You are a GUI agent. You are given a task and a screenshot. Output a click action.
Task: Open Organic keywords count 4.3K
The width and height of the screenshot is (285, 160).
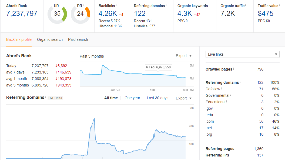[x=185, y=14]
